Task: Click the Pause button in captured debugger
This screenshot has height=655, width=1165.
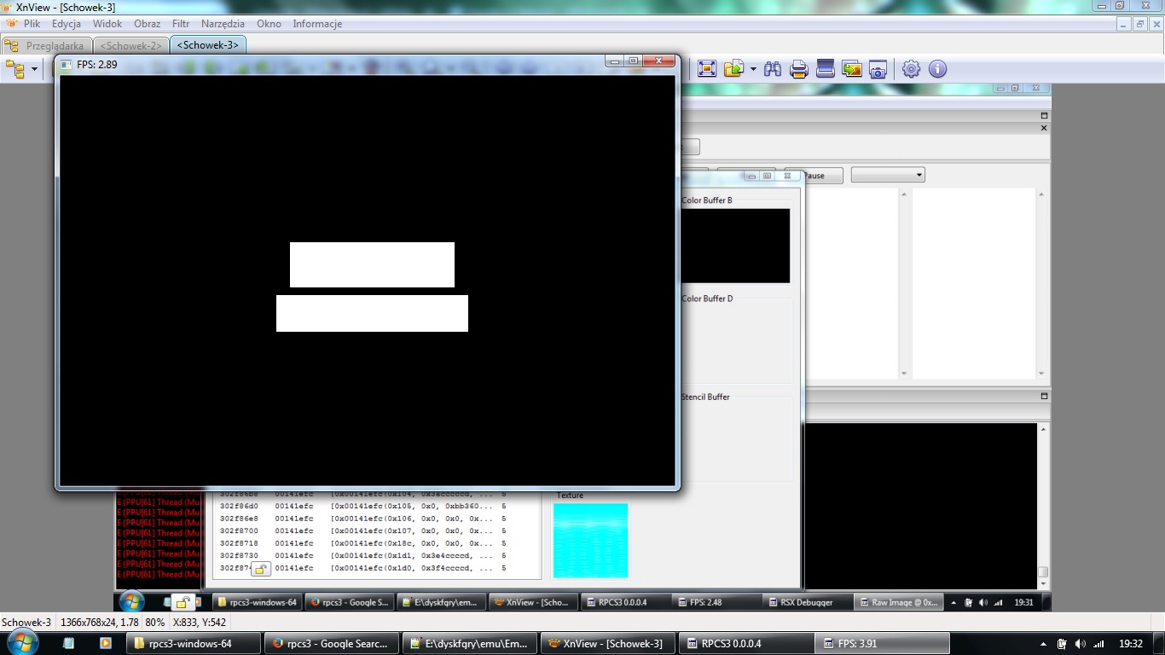Action: point(814,176)
